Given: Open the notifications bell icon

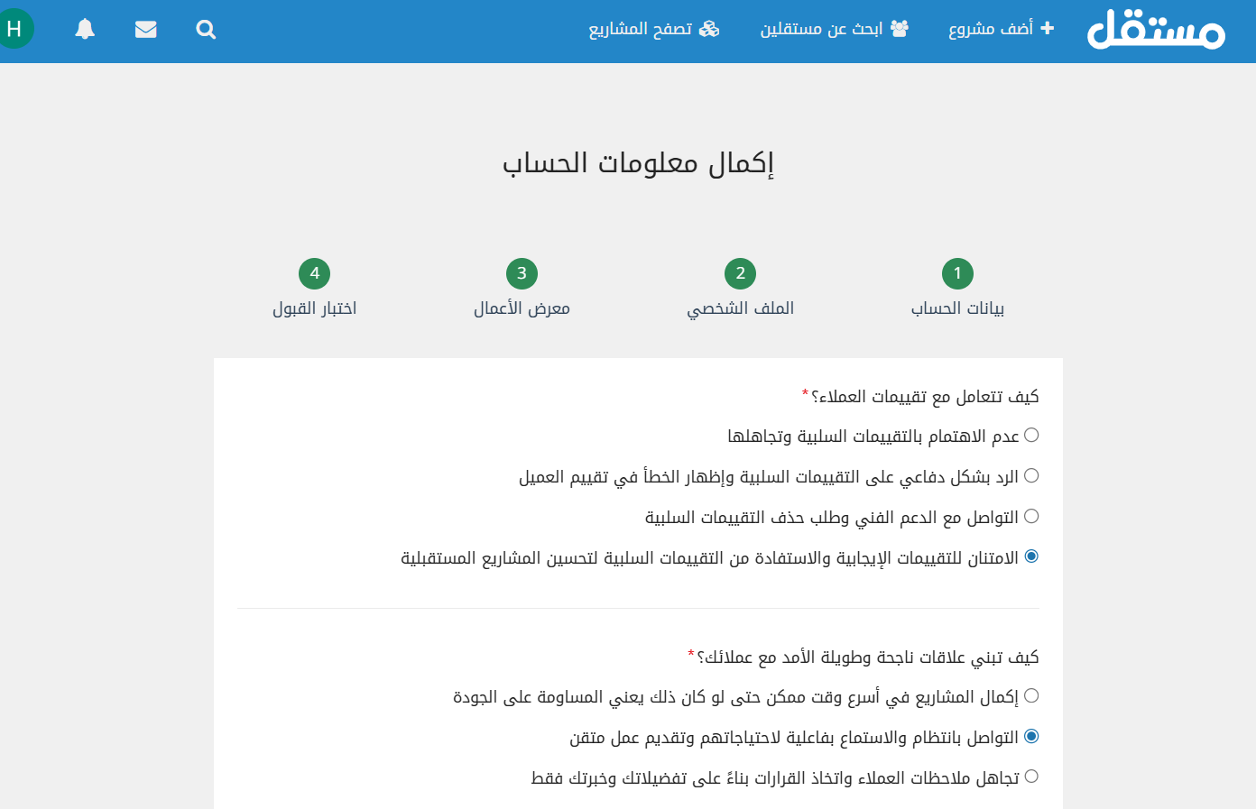Looking at the screenshot, I should 85,30.
